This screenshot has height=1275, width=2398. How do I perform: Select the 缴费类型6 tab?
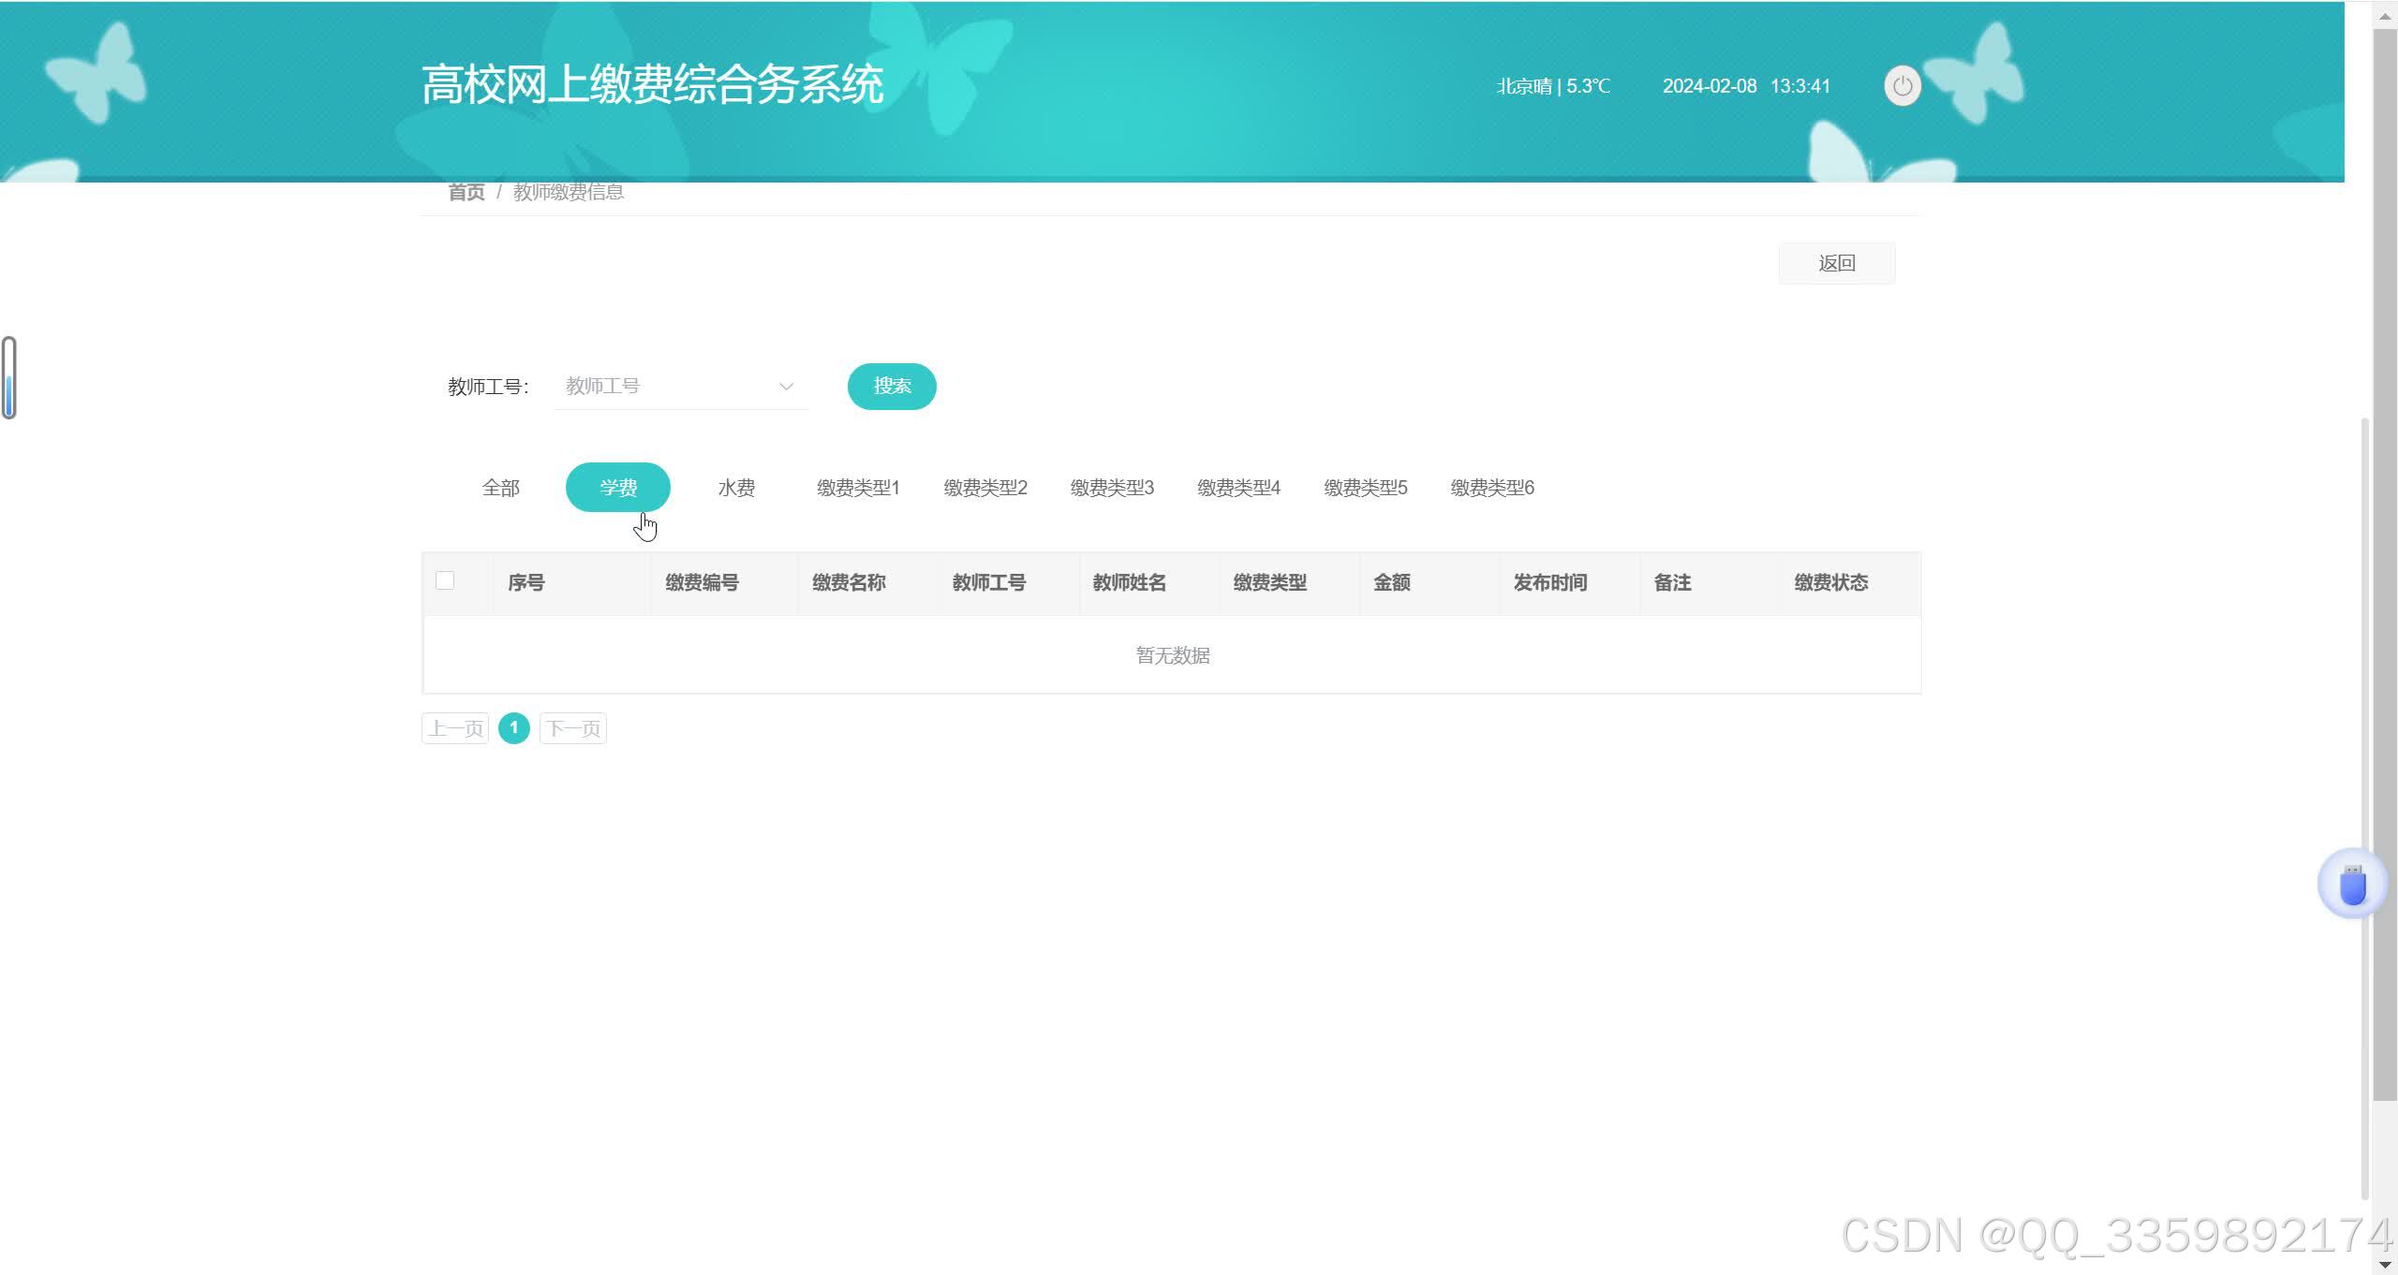point(1492,488)
